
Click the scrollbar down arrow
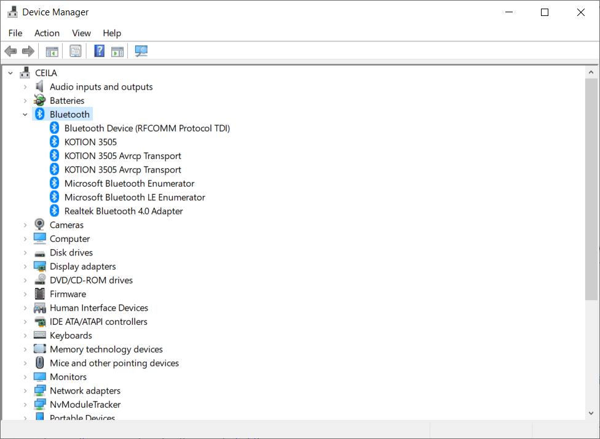point(591,413)
